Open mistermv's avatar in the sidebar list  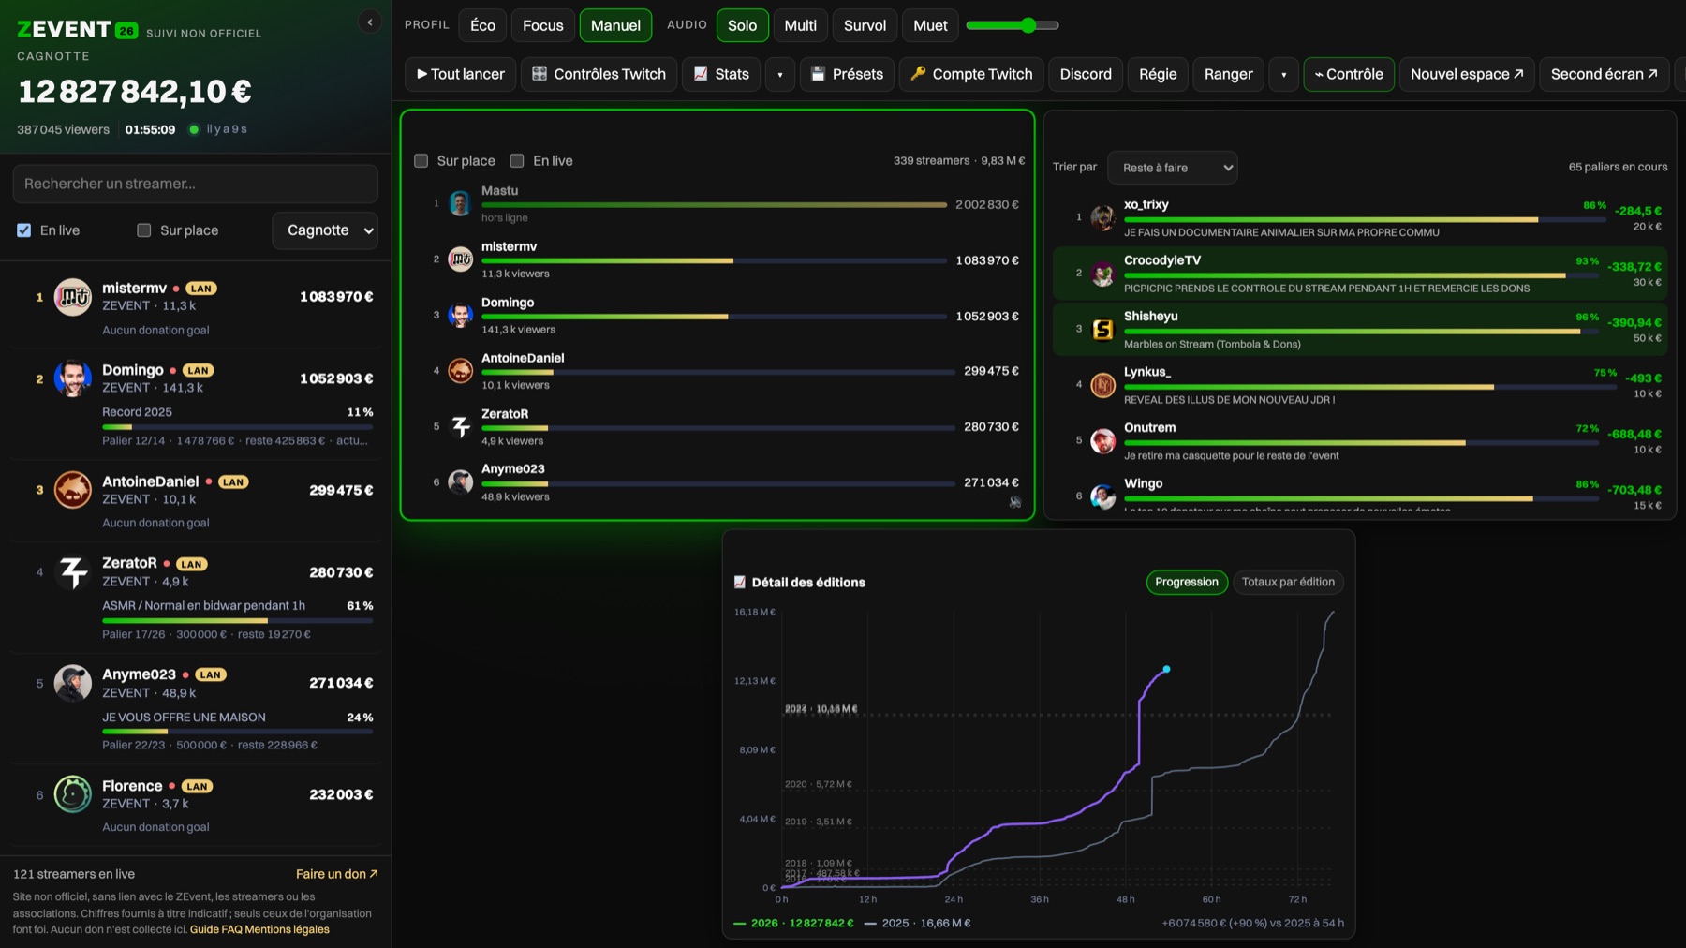[72, 297]
